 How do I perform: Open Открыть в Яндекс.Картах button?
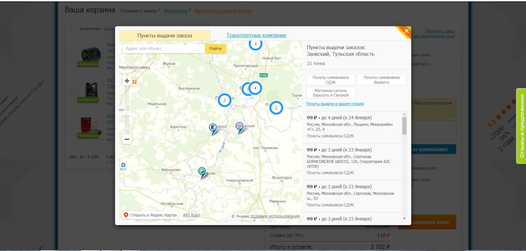click(150, 215)
